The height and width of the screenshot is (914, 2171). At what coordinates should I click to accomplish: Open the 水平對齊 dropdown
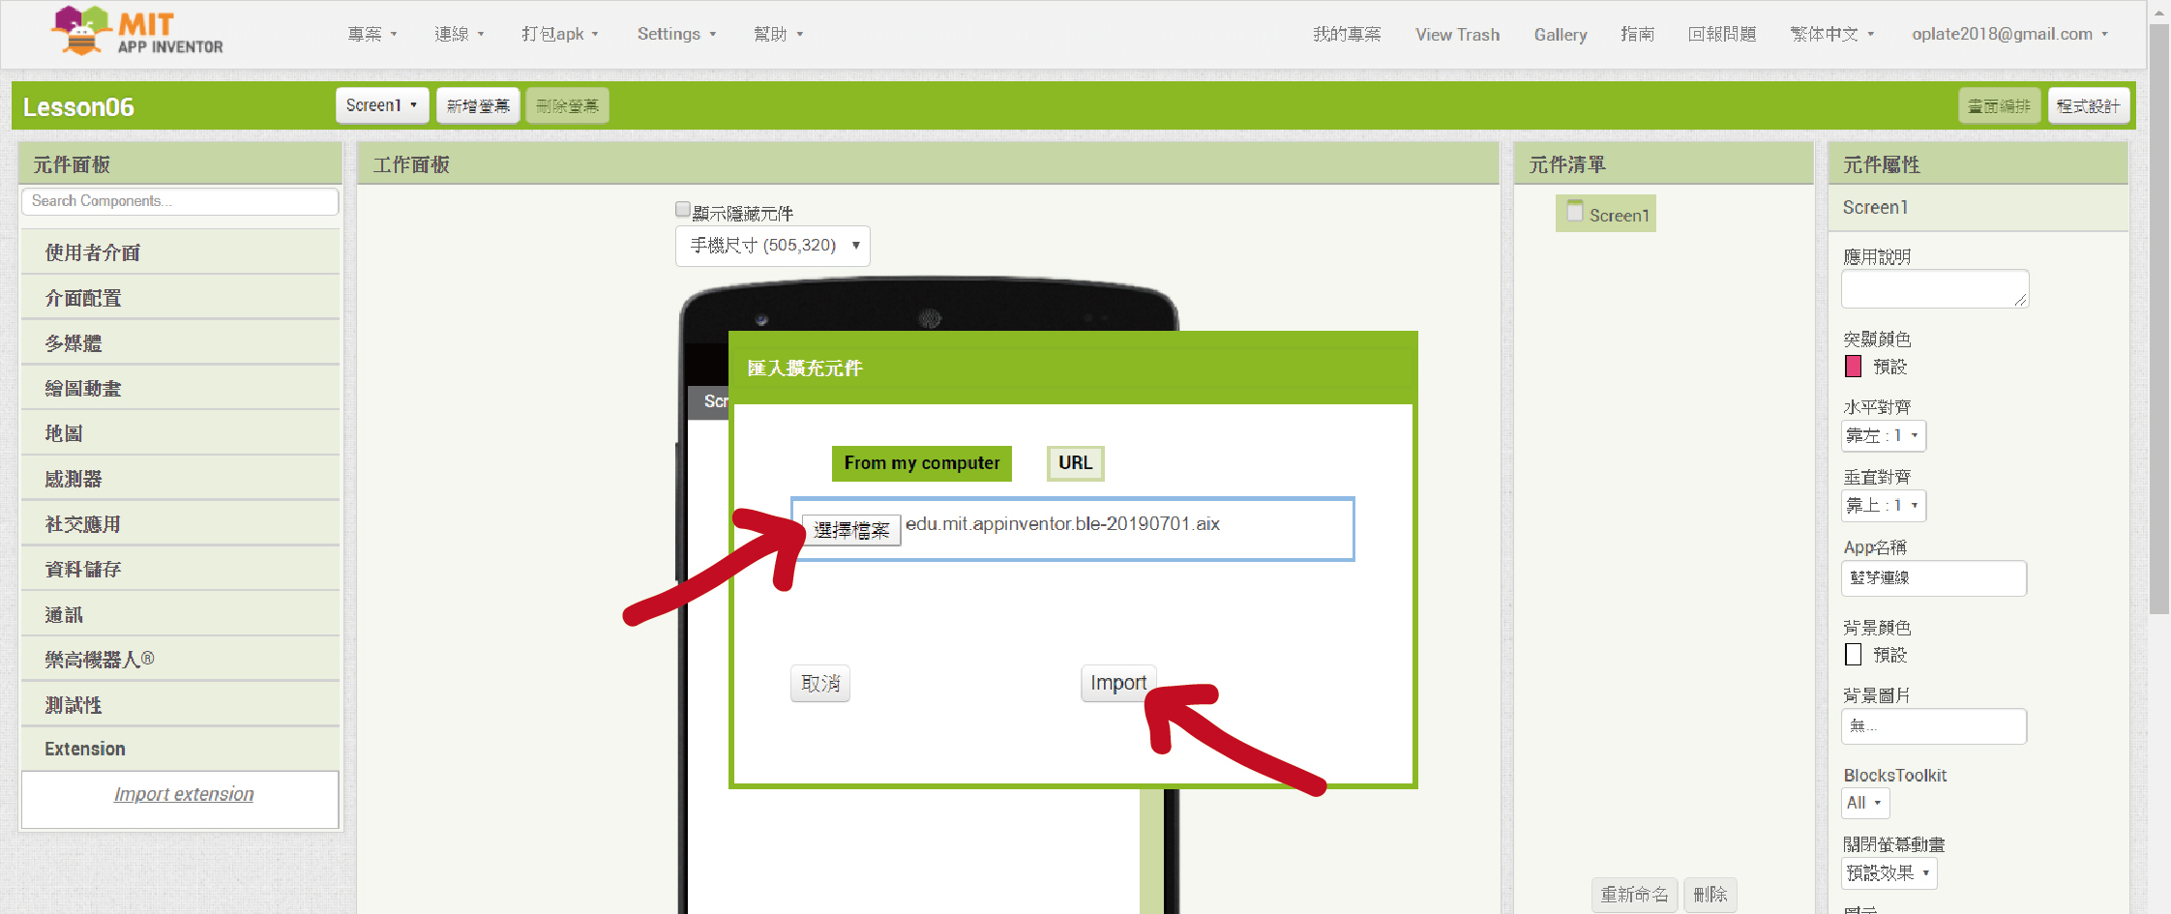coord(1884,436)
